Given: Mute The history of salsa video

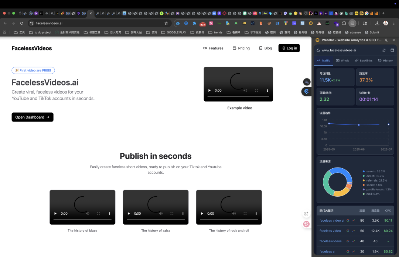Looking at the screenshot, I should coord(161,214).
